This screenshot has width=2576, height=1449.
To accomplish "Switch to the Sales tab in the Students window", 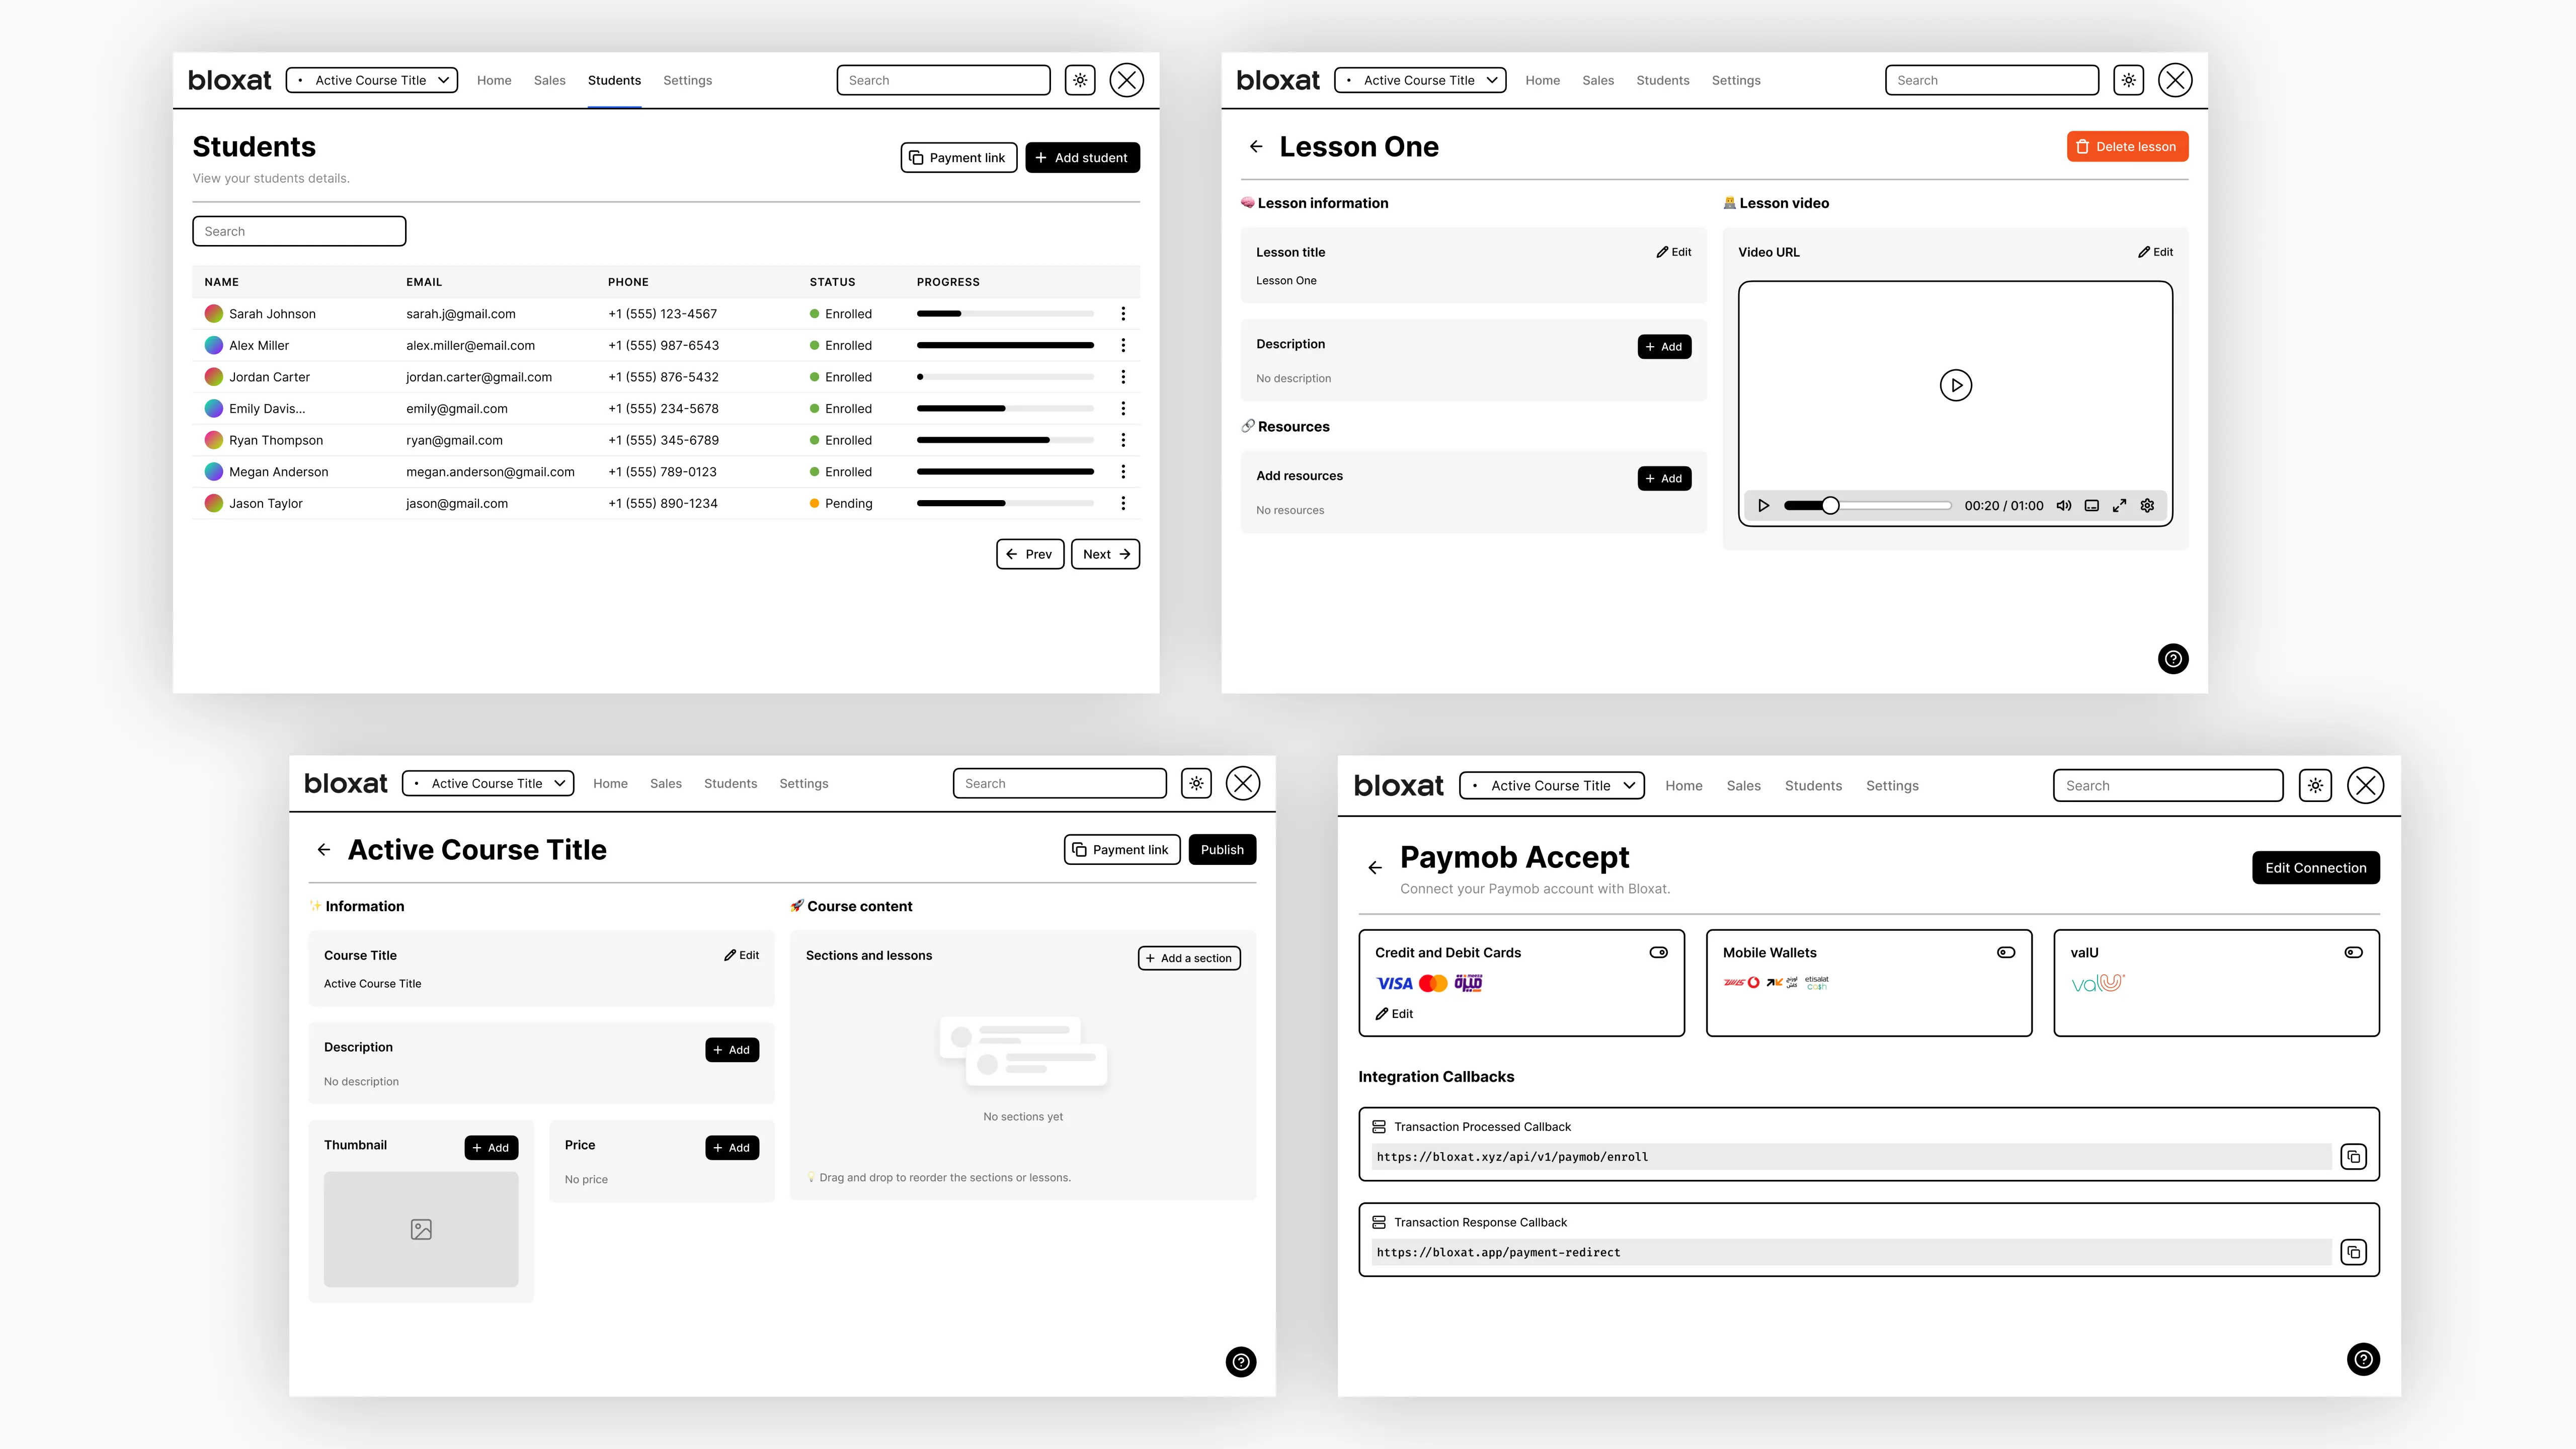I will coord(549,80).
